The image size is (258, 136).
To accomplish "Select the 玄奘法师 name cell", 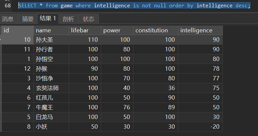I will (51, 88).
